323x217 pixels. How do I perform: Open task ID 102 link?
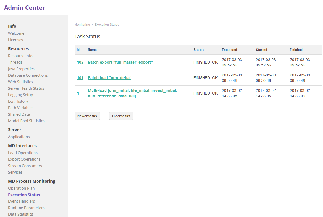80,62
